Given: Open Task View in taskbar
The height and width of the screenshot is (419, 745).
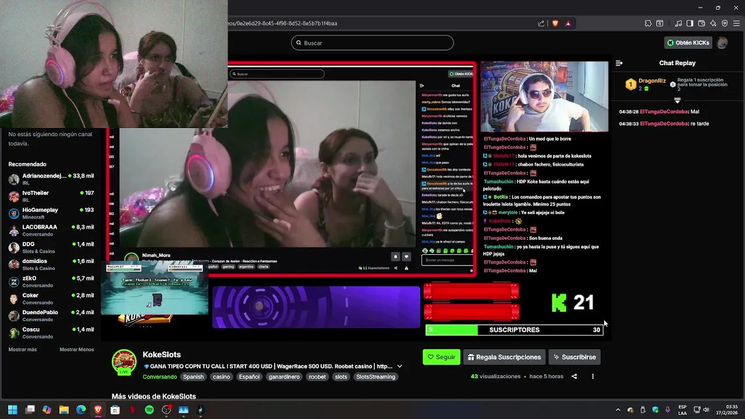Looking at the screenshot, I should coord(30,410).
